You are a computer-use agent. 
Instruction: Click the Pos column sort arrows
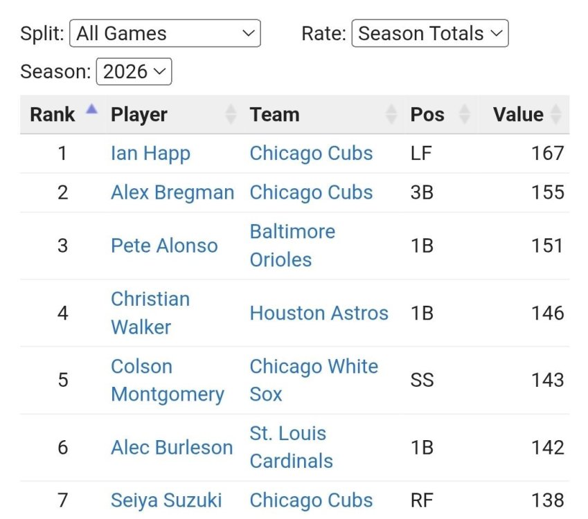(x=465, y=114)
